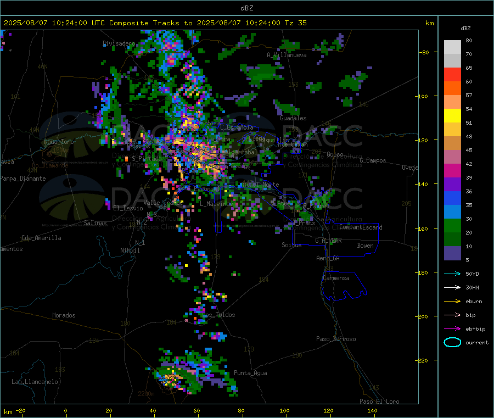
Task: Click route number 205 on the map
Action: pyautogui.click(x=406, y=204)
